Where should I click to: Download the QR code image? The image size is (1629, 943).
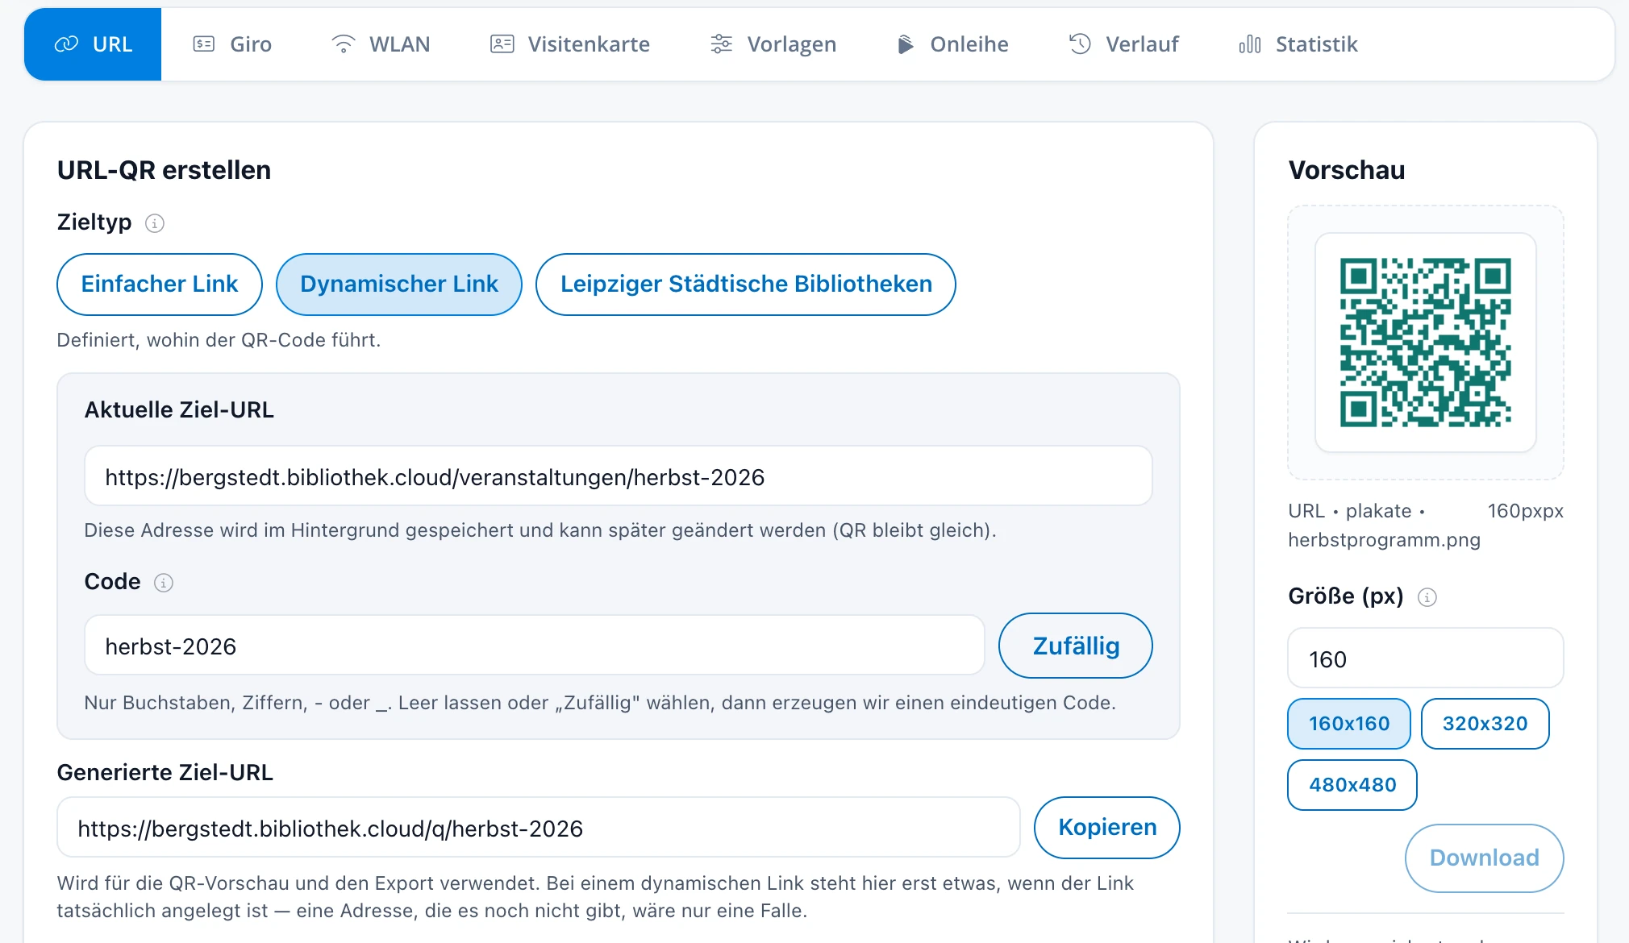[1485, 858]
